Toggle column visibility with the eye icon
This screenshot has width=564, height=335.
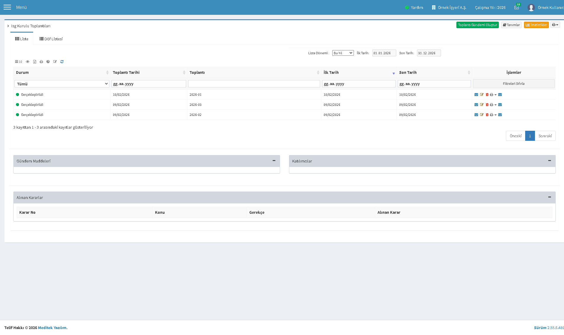[x=28, y=62]
